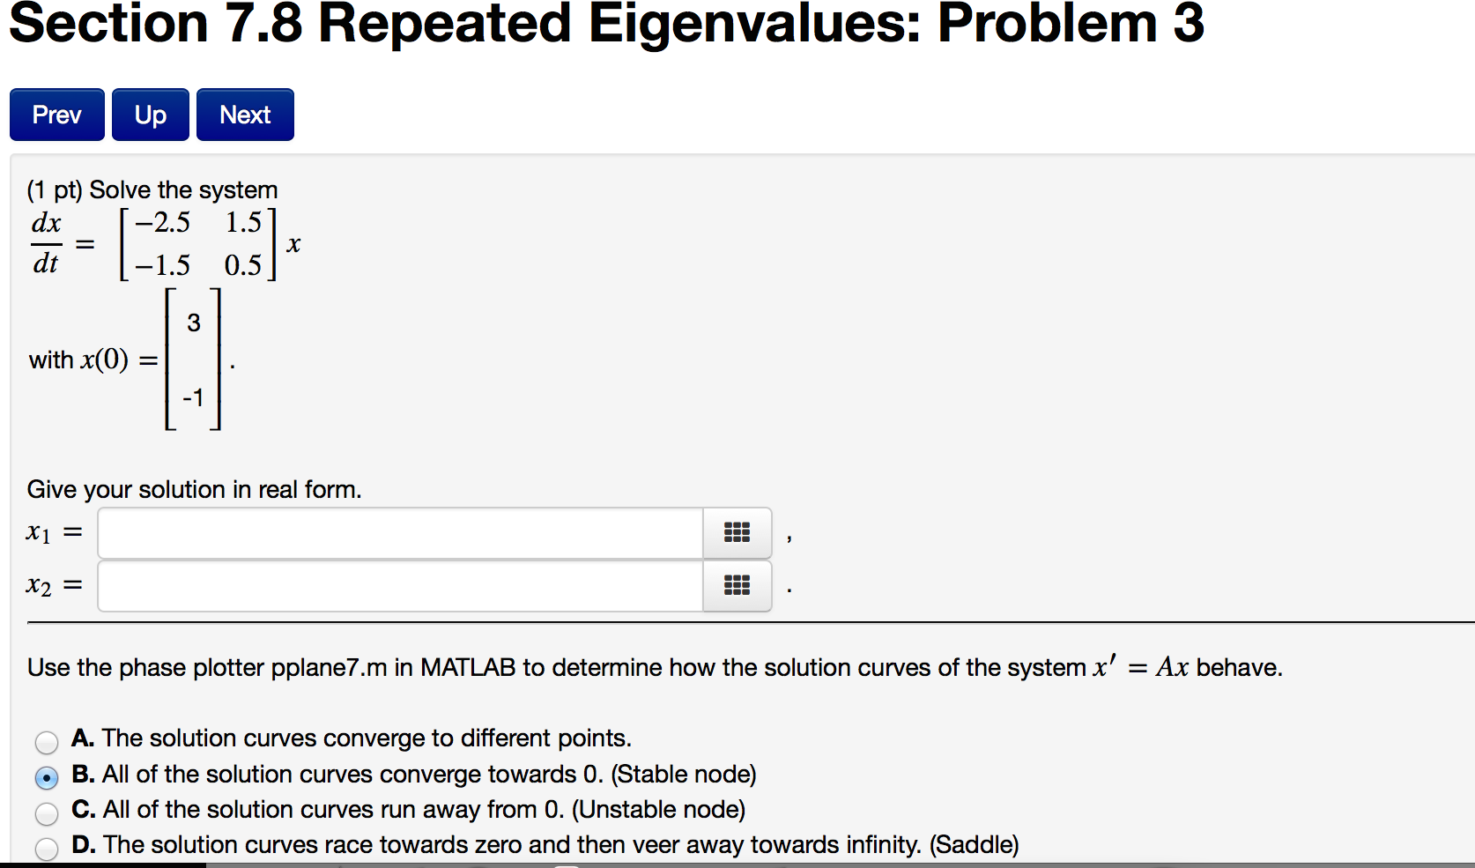Focus the x1 answer input field
This screenshot has width=1475, height=868.
(x=400, y=533)
